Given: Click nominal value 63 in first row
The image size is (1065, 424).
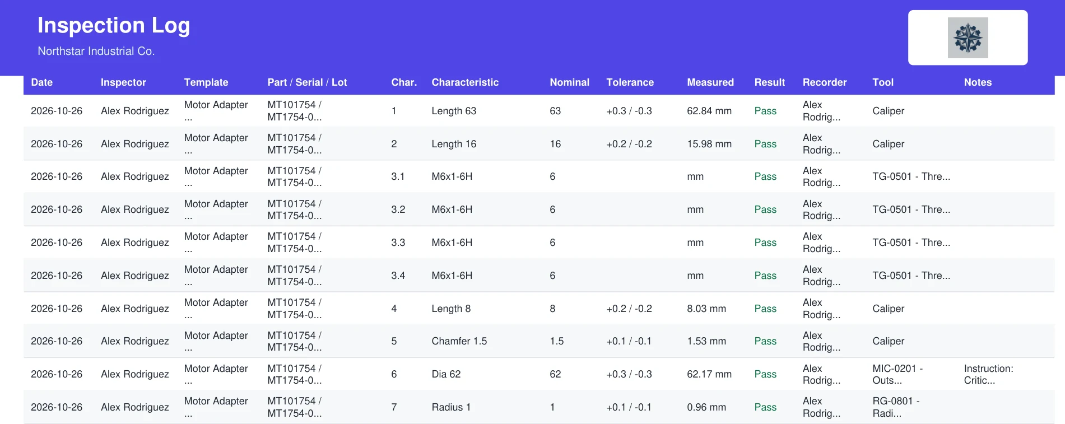Looking at the screenshot, I should 555,111.
